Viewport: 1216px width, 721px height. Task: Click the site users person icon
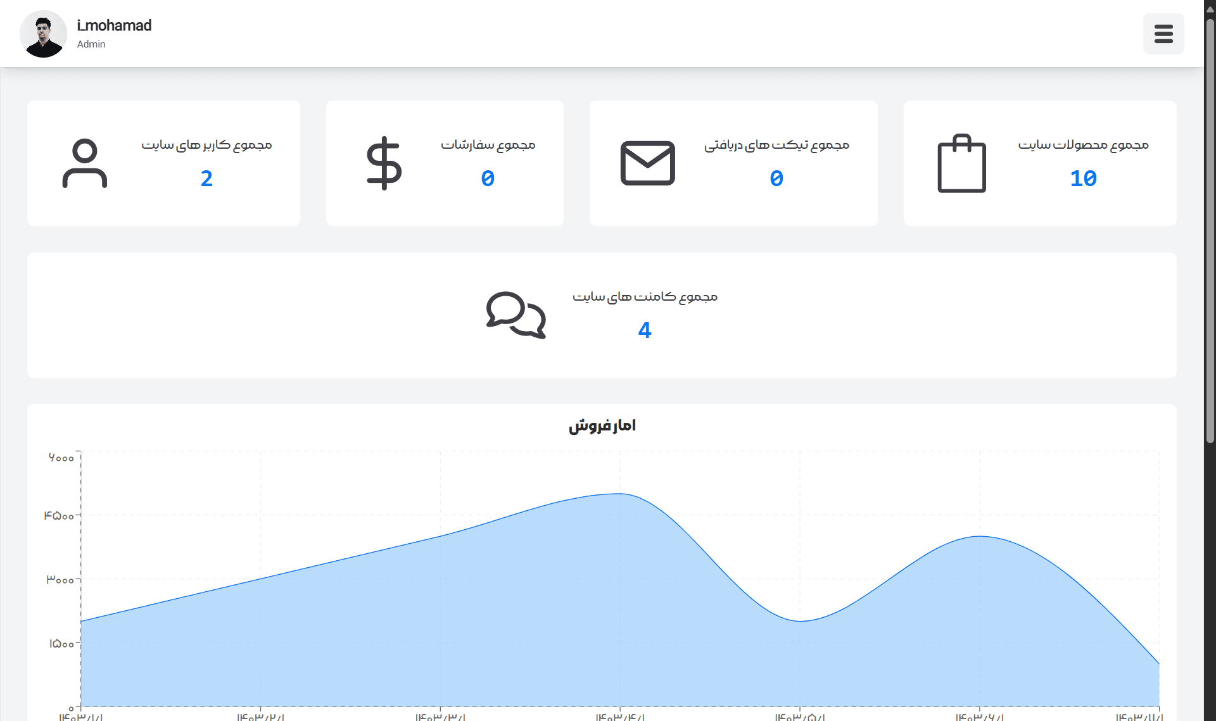point(85,163)
